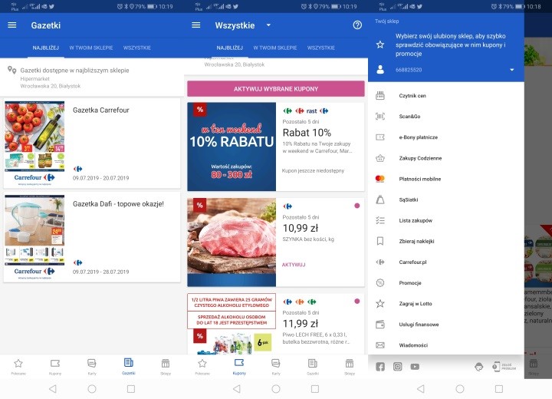Image resolution: width=552 pixels, height=399 pixels.
Task: Tap the YouTube icon in drawer footer
Action: 415,367
